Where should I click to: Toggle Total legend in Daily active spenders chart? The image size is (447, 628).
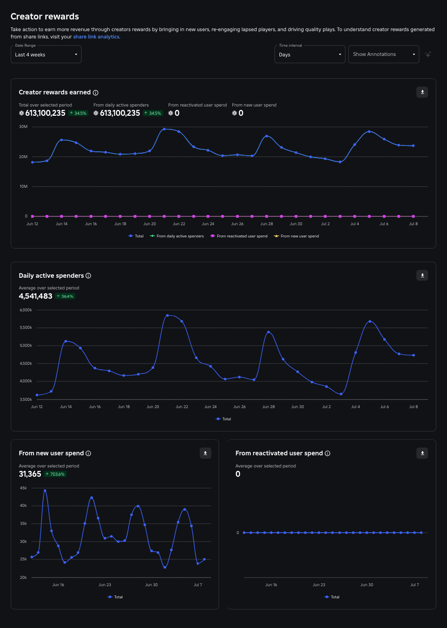(x=223, y=419)
